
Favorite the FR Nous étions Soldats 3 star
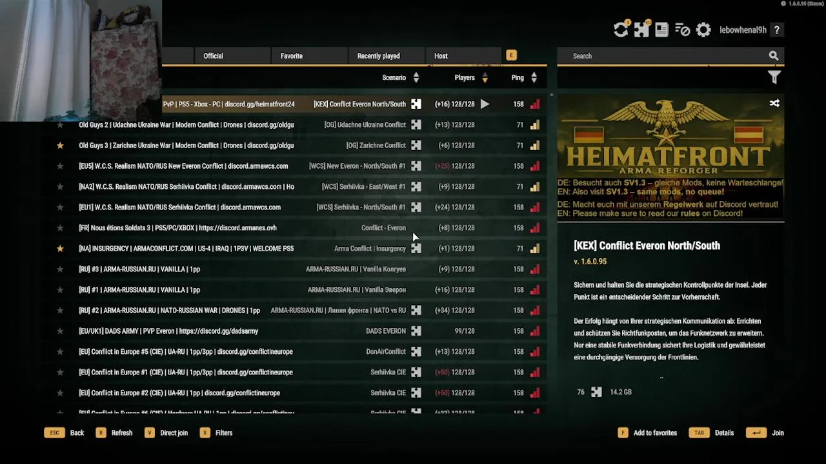click(60, 227)
